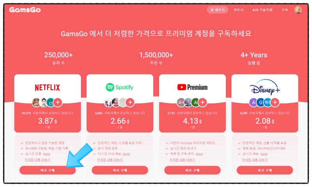Open the 파트너 menu item
The width and height of the screenshot is (312, 187).
pos(239,10)
